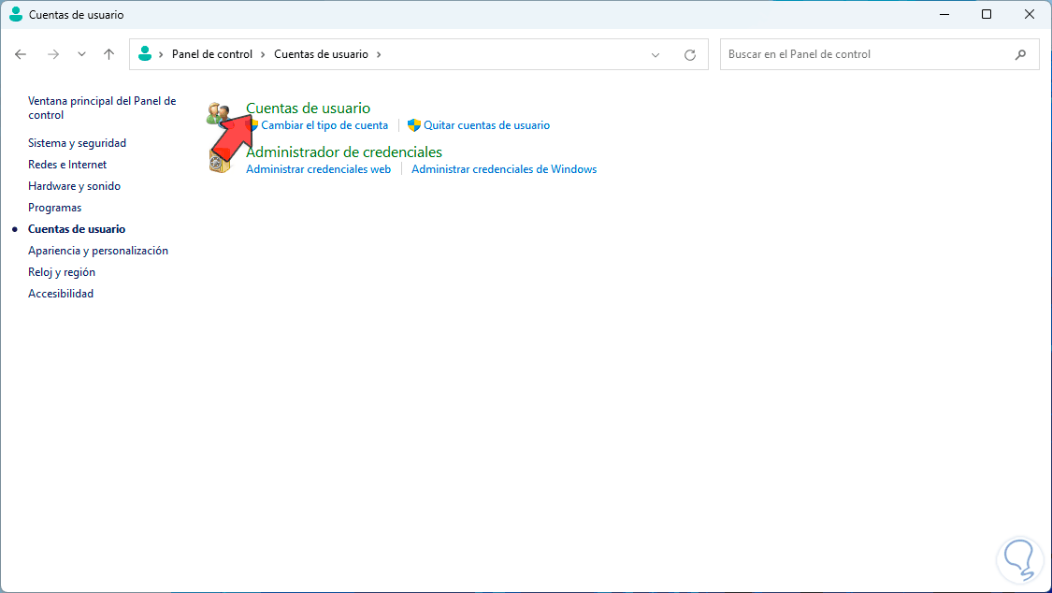
Task: Expand chevron after Cuentas de usuario breadcrumb
Action: (379, 54)
